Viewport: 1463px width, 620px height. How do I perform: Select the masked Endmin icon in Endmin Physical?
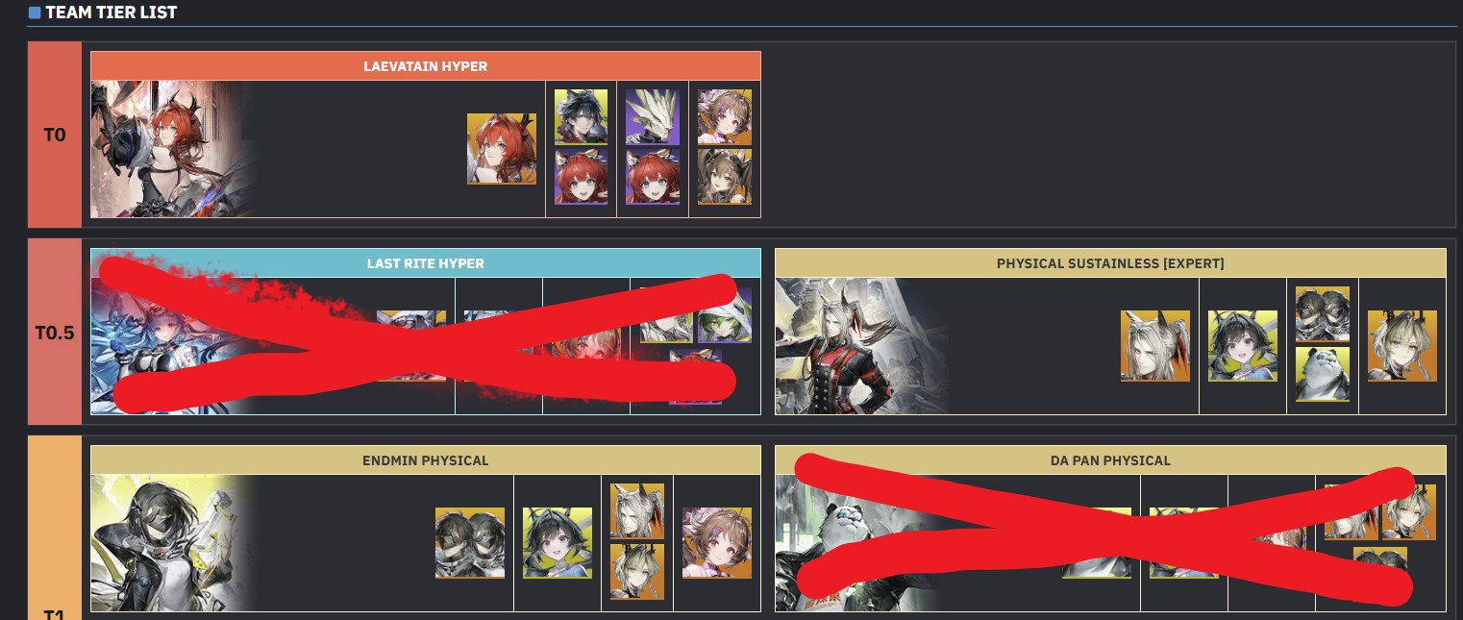[x=470, y=543]
